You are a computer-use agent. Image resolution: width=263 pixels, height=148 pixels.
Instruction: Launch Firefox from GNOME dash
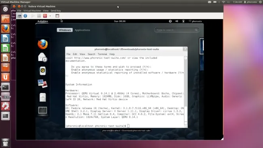coord(42,44)
